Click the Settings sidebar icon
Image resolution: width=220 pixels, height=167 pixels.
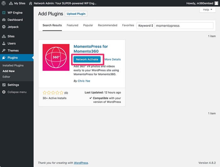(x=4, y=85)
